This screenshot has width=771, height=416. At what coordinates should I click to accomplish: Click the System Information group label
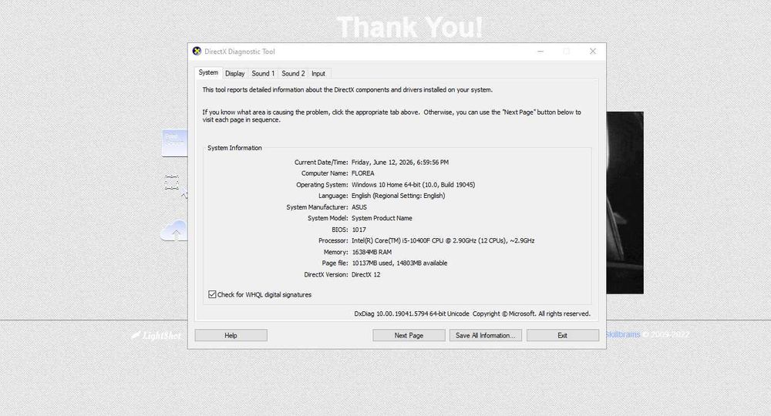234,148
